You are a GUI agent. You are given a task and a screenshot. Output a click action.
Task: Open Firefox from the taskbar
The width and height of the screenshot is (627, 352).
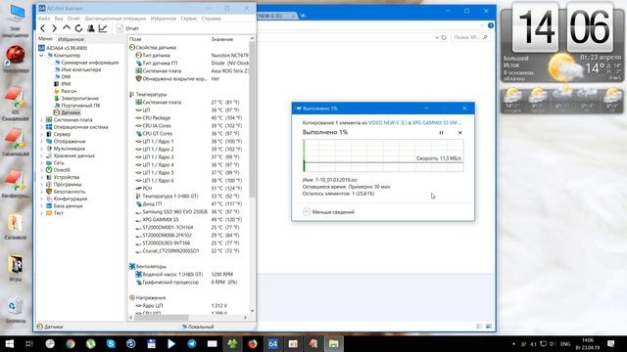[x=253, y=343]
